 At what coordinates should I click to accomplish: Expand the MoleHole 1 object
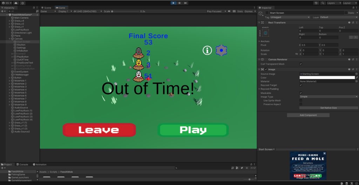pos(9,81)
